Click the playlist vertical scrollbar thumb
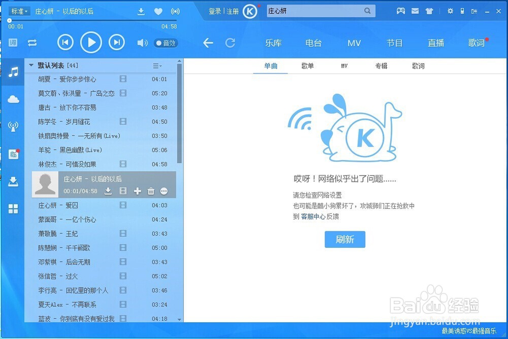 [179, 113]
